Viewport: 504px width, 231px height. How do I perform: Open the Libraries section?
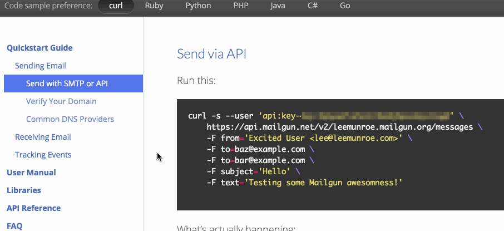pos(24,190)
